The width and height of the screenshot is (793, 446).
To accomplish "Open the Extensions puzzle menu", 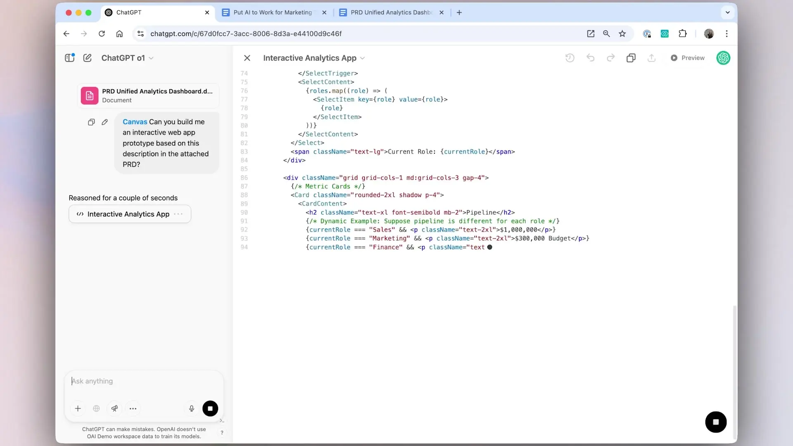I will point(683,34).
